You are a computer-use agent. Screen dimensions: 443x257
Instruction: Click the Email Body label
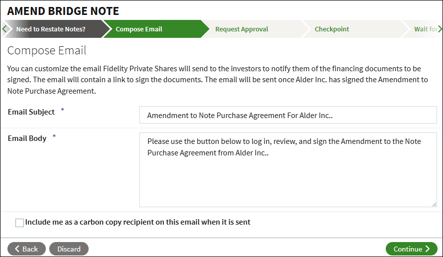pos(27,138)
